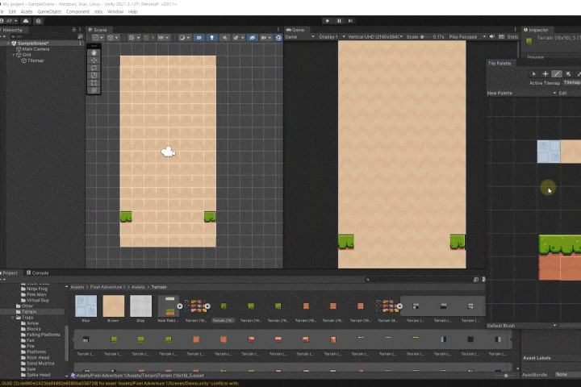
Task: Open Default Brush dropdown
Action: pos(522,326)
